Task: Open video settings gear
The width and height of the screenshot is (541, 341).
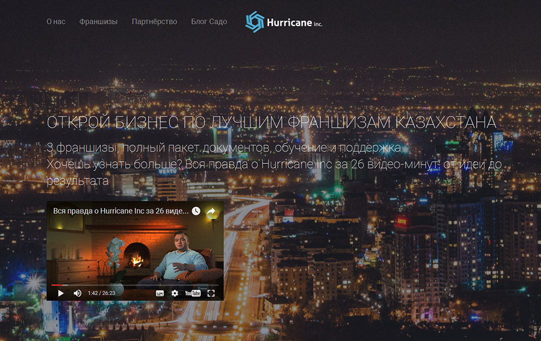Action: click(175, 293)
